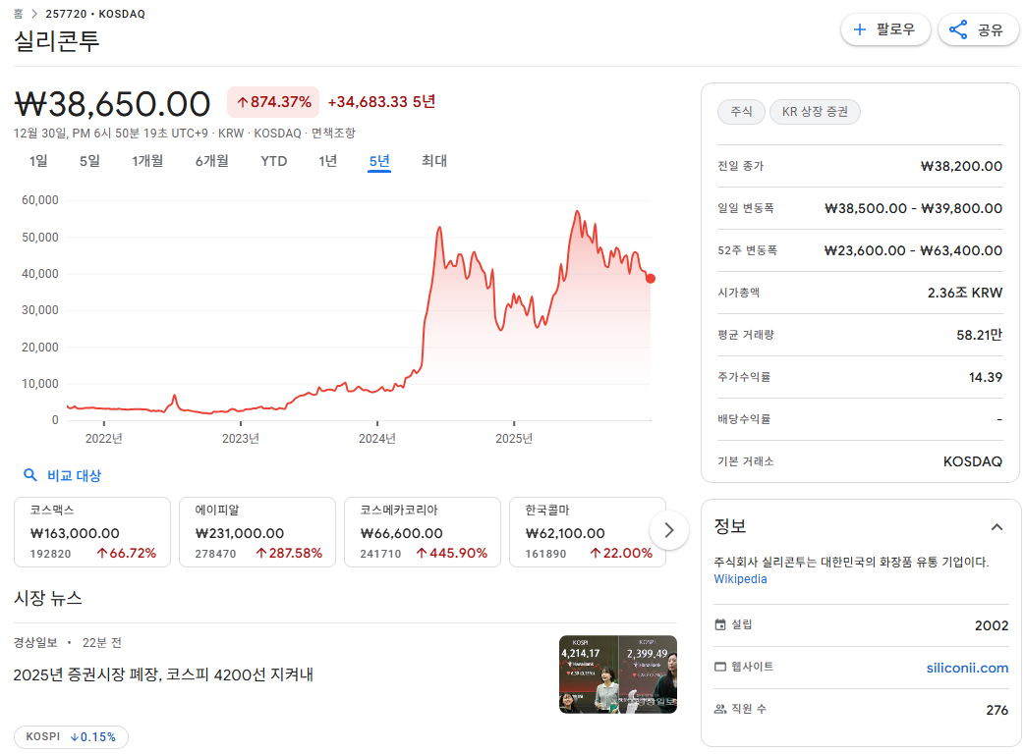The image size is (1025, 754).
Task: Visit the siliconii.com website link
Action: 967,668
